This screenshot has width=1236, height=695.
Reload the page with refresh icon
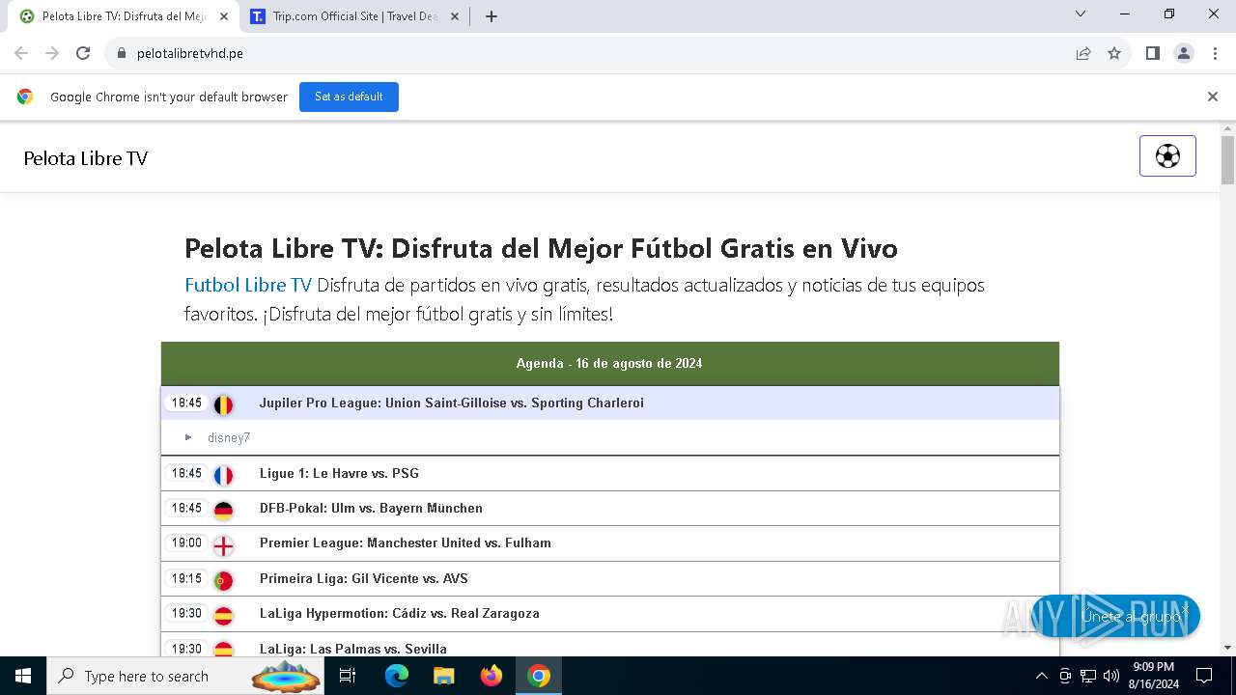83,53
